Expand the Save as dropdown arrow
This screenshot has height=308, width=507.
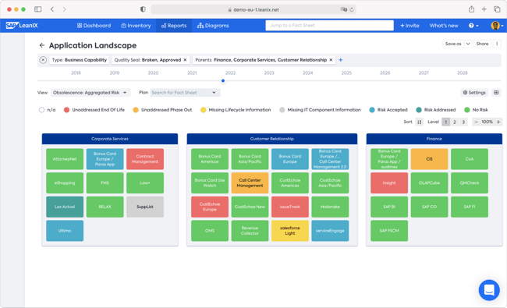coord(468,44)
